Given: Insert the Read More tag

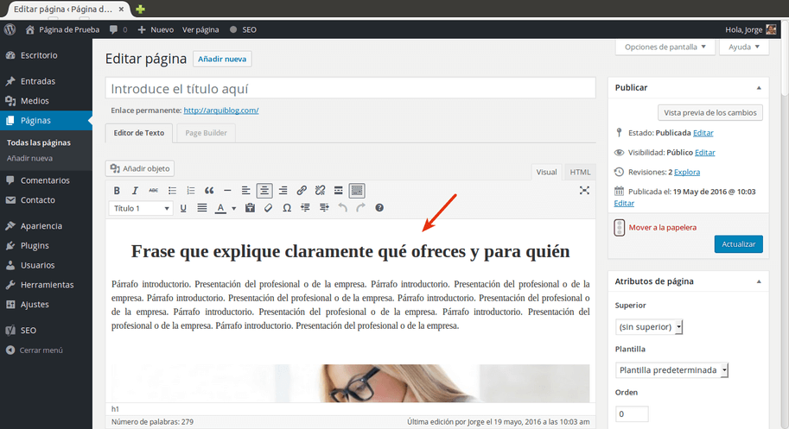Looking at the screenshot, I should [338, 191].
